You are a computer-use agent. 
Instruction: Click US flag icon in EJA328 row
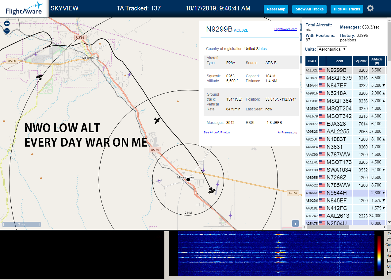click(322, 124)
